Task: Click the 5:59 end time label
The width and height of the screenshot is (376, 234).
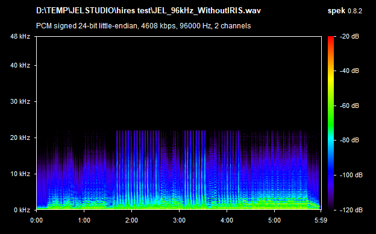Action: pos(321,220)
